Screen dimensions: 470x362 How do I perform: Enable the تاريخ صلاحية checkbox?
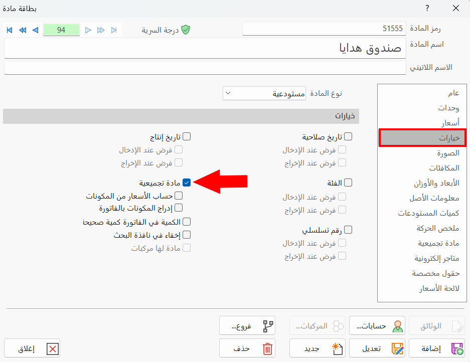348,137
